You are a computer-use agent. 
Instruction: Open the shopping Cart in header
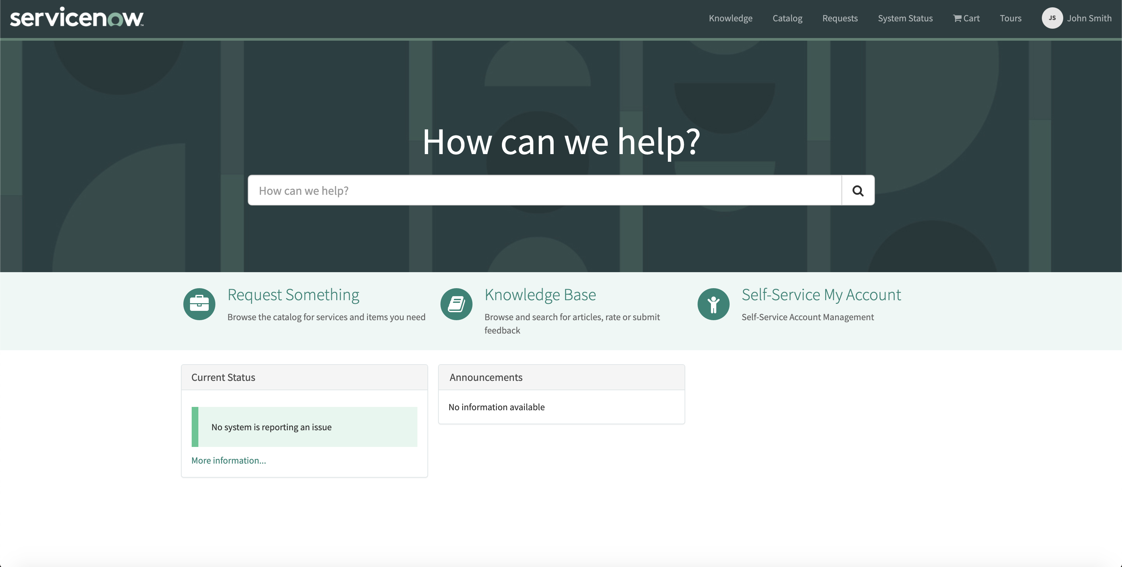click(x=966, y=18)
